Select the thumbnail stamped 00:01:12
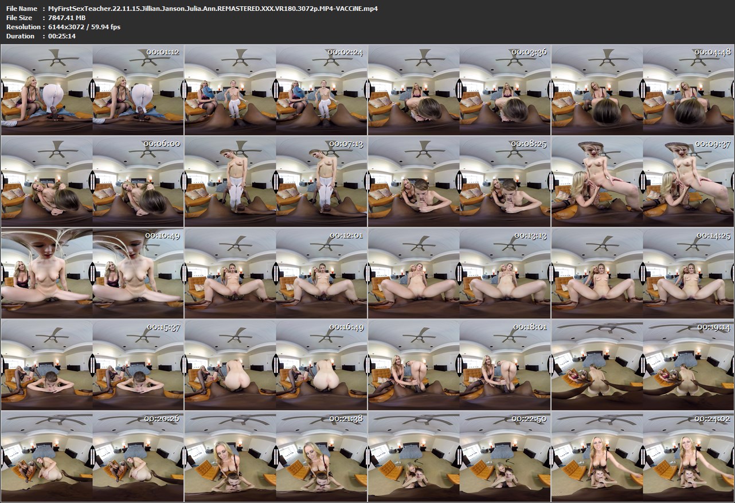This screenshot has height=503, width=735. point(92,90)
